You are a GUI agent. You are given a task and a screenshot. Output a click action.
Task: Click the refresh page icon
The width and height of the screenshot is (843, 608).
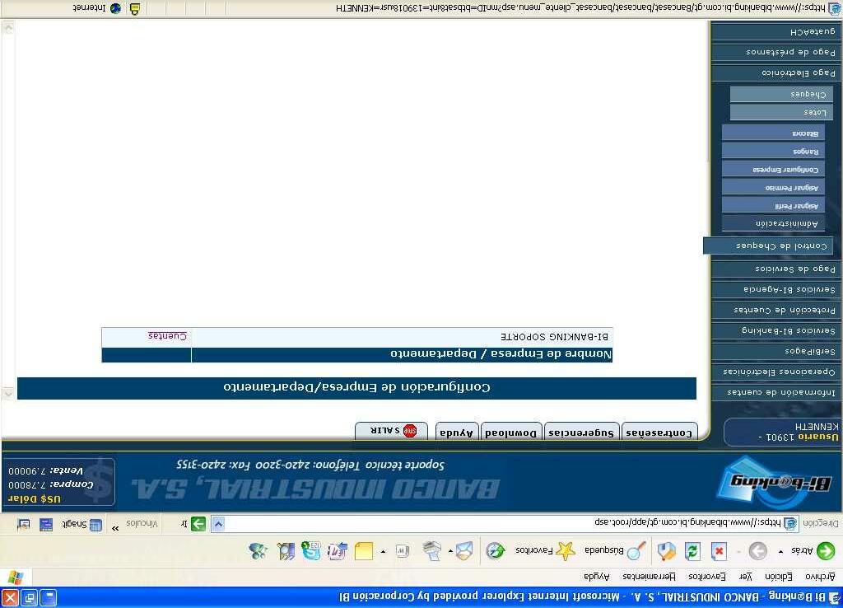point(692,551)
